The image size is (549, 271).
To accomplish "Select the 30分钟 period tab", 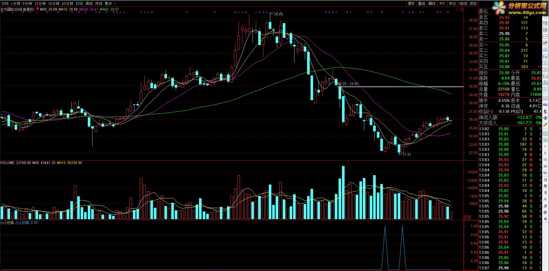I will tap(53, 3).
